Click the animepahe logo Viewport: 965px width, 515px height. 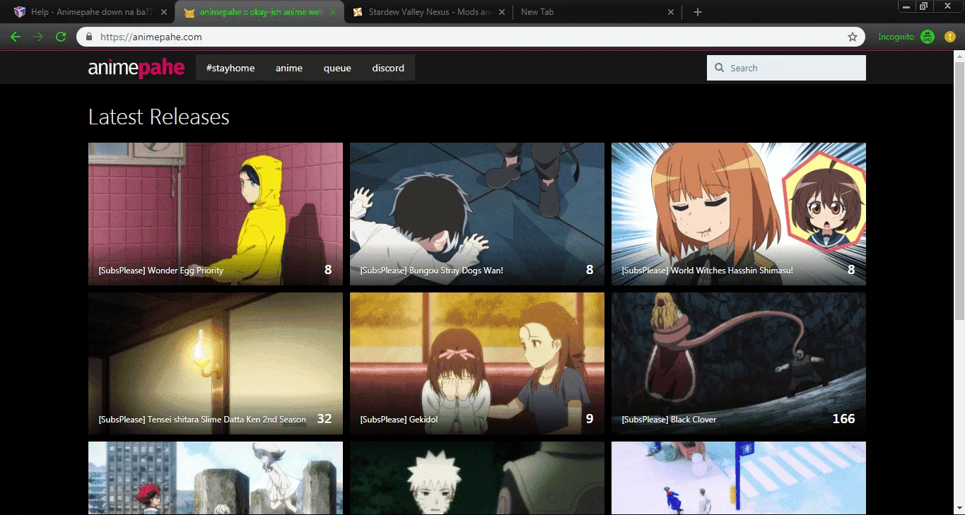coord(136,68)
